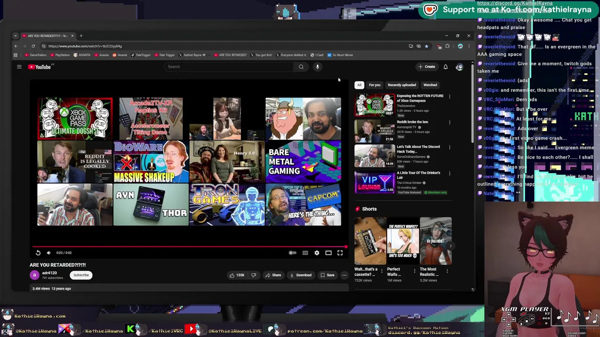Show next Shorts with the arrow
The image size is (600, 337).
tap(450, 246)
